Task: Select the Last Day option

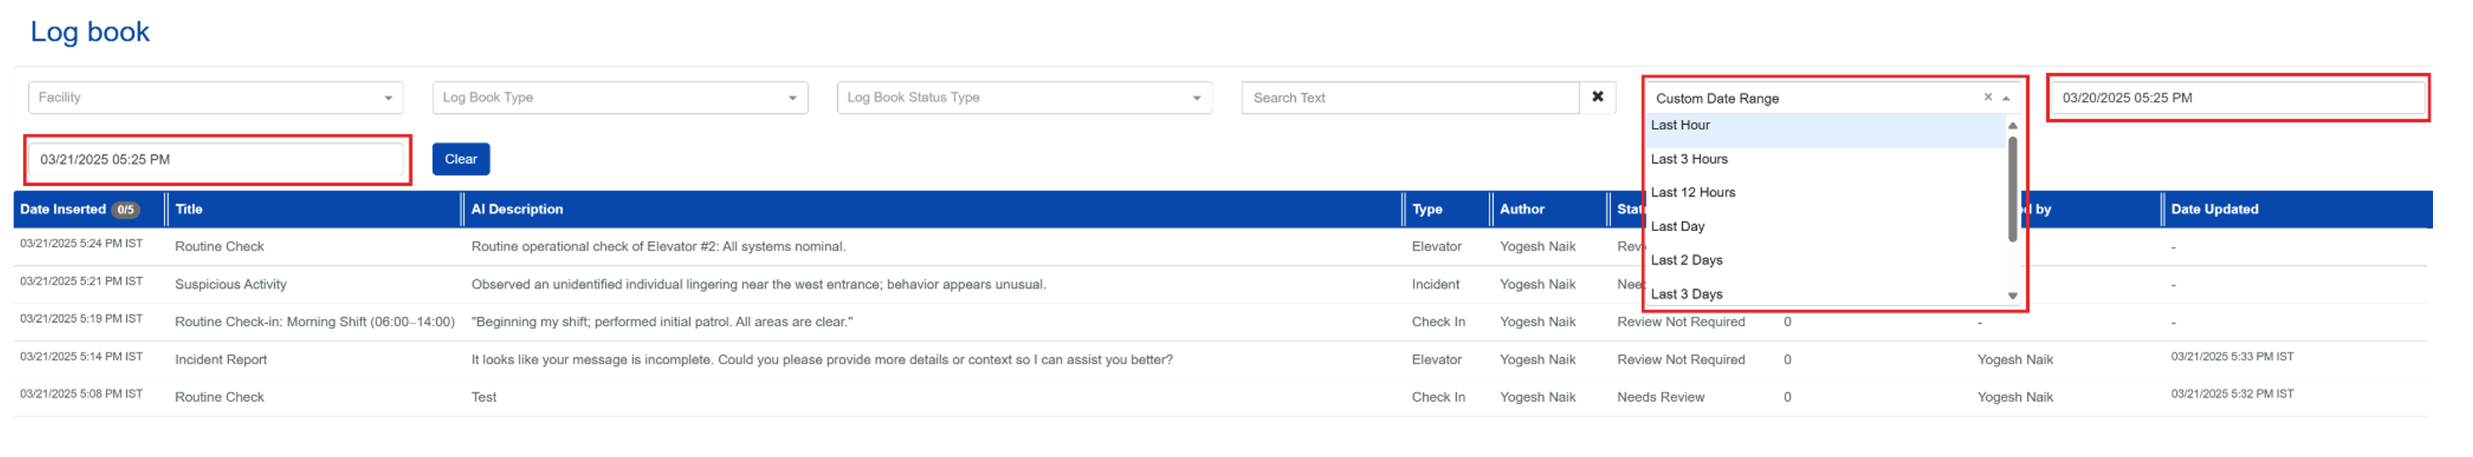Action: coord(1677,226)
